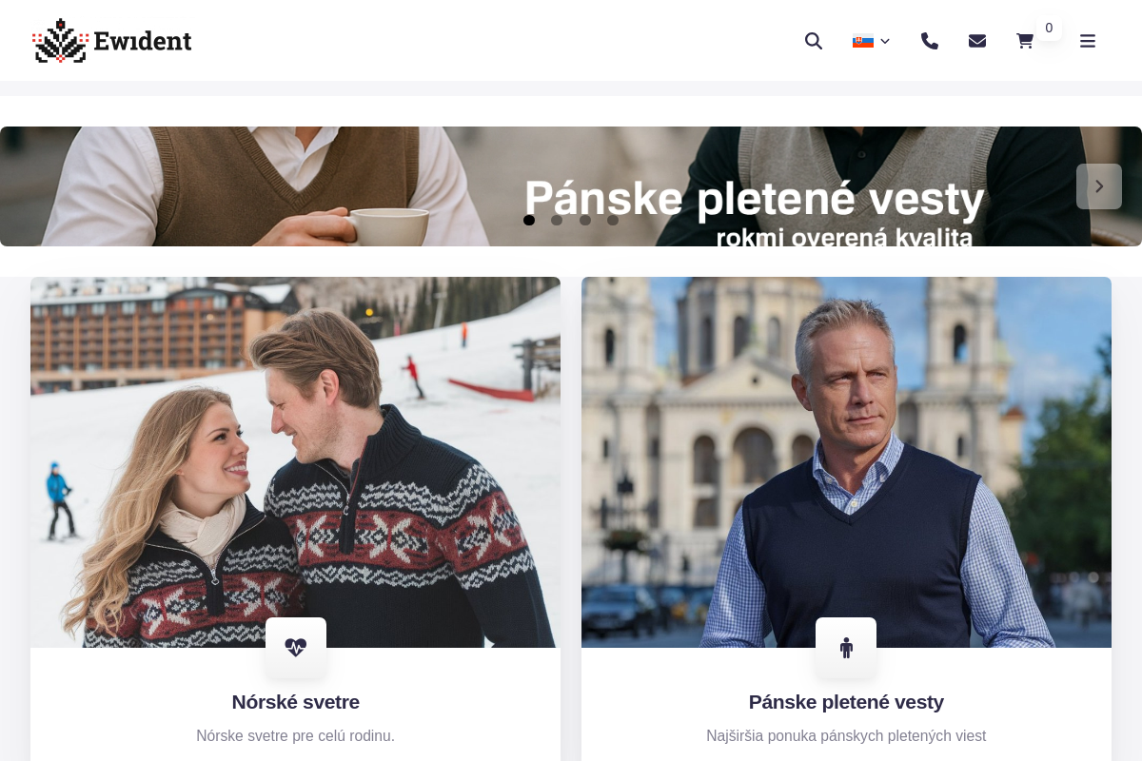
Task: Open the search magnifier icon
Action: click(x=813, y=41)
